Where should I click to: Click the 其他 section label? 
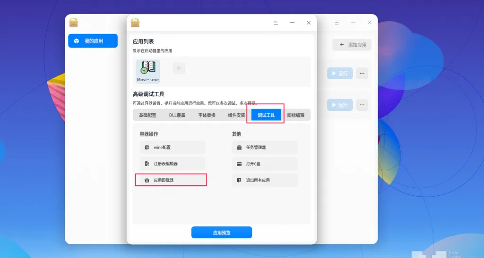236,134
